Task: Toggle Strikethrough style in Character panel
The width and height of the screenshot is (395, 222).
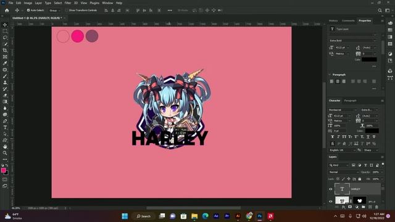Action: click(x=374, y=137)
